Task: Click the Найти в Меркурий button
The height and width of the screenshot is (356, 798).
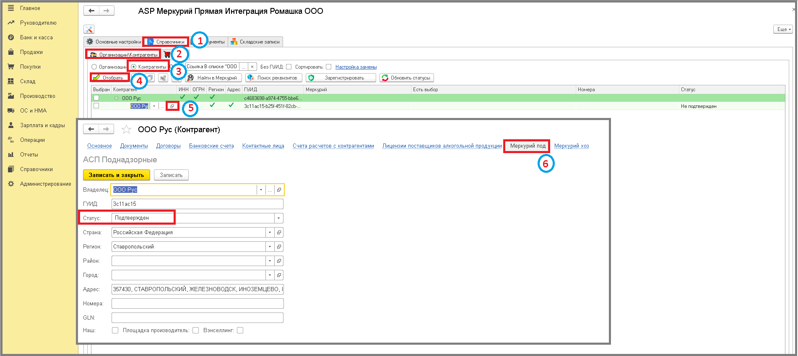Action: tap(213, 78)
